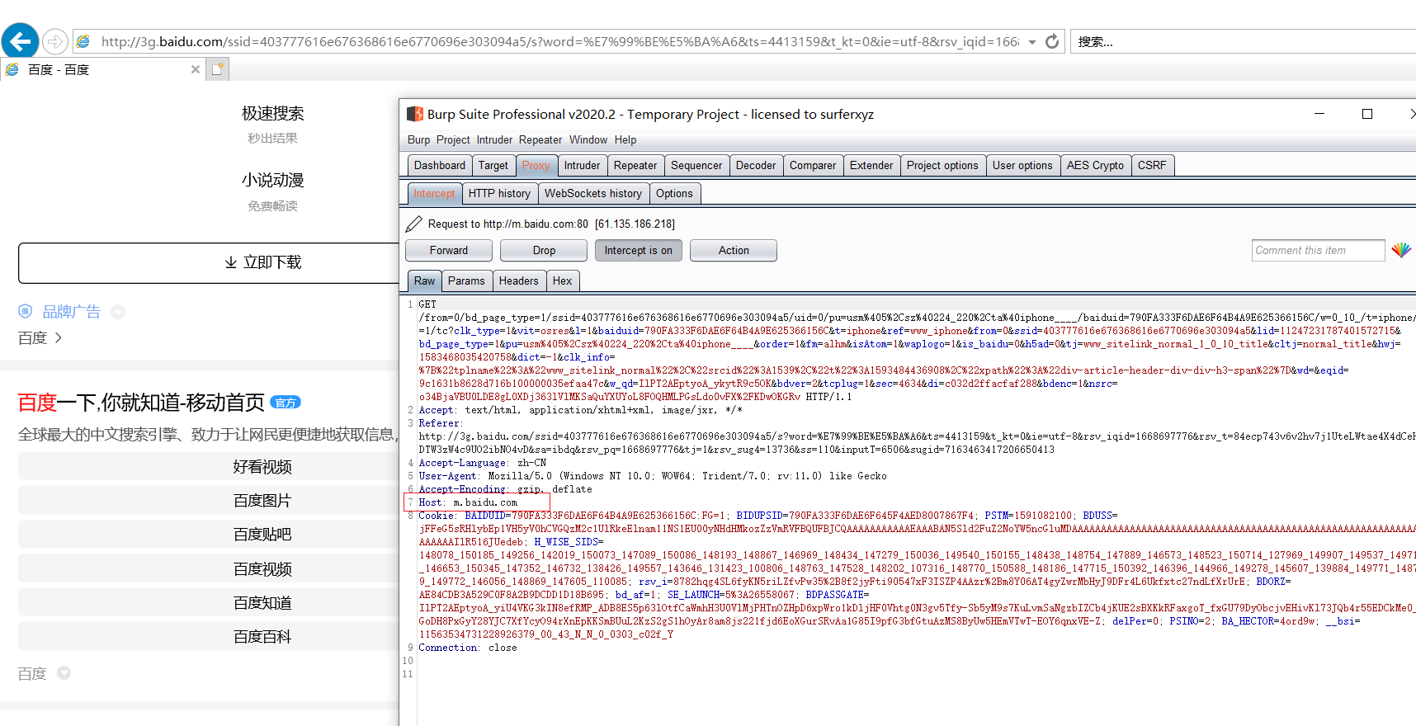This screenshot has height=726, width=1416.
Task: Open the Window menu
Action: (588, 140)
